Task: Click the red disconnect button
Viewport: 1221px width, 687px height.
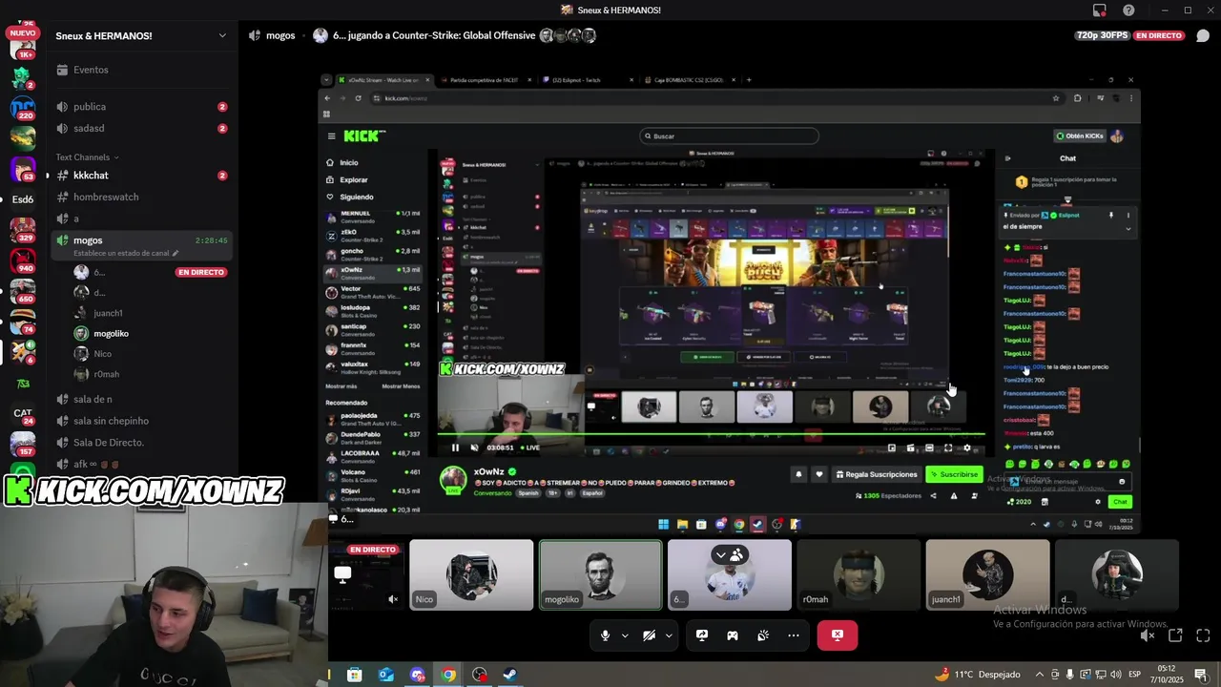Action: click(x=838, y=635)
